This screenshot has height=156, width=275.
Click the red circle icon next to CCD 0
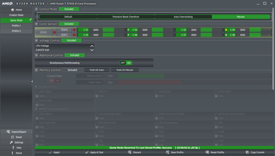coord(55,32)
